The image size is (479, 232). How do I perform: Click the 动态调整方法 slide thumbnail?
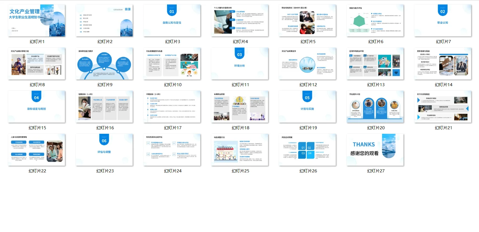pos(240,150)
